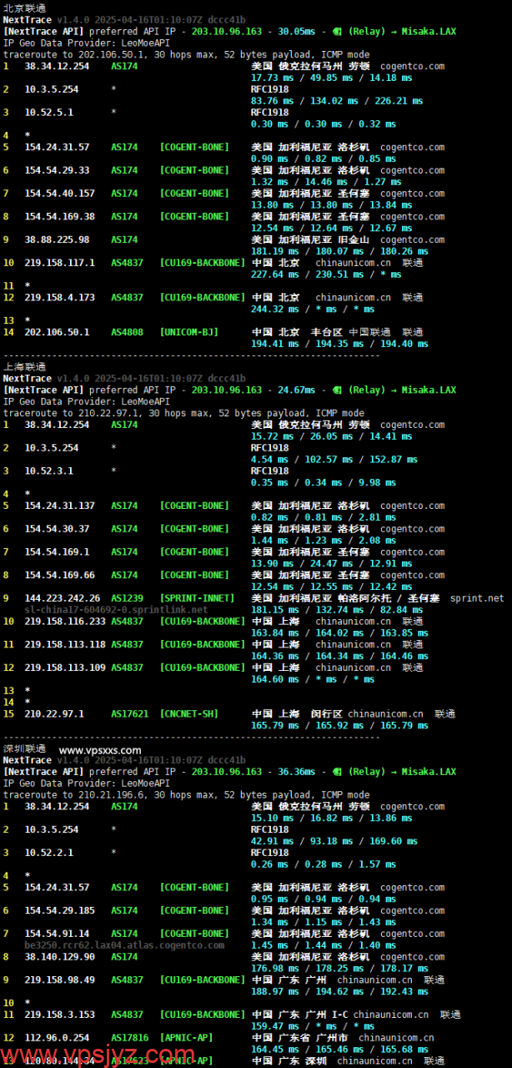Click hop IP 154.54.169.38
Screen dimensions: 512x1068
click(60, 216)
